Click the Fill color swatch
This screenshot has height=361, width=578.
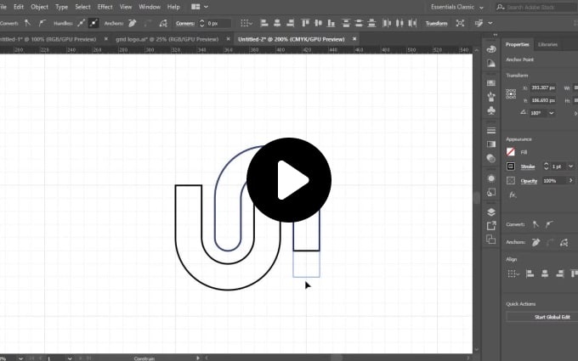click(x=511, y=152)
